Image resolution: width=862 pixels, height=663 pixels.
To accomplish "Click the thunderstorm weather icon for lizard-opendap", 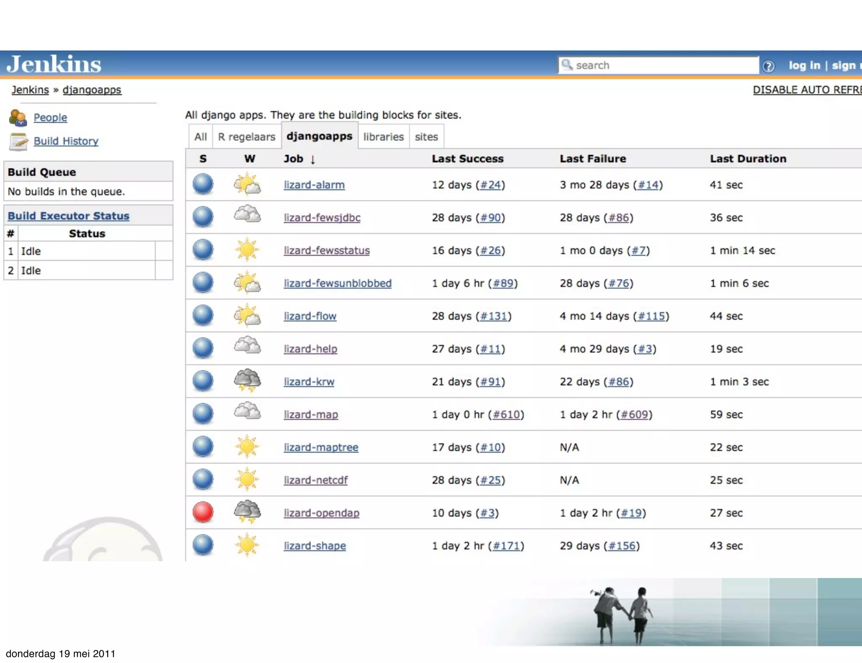I will pos(247,512).
